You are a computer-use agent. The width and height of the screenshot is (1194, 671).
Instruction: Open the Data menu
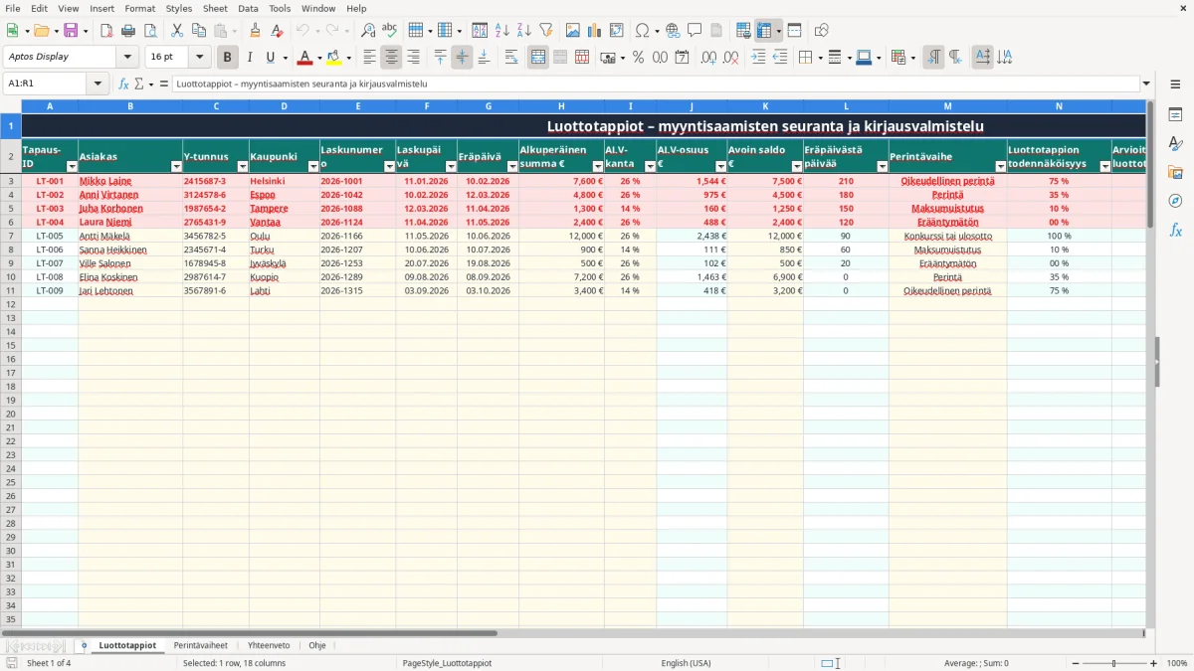click(x=248, y=8)
